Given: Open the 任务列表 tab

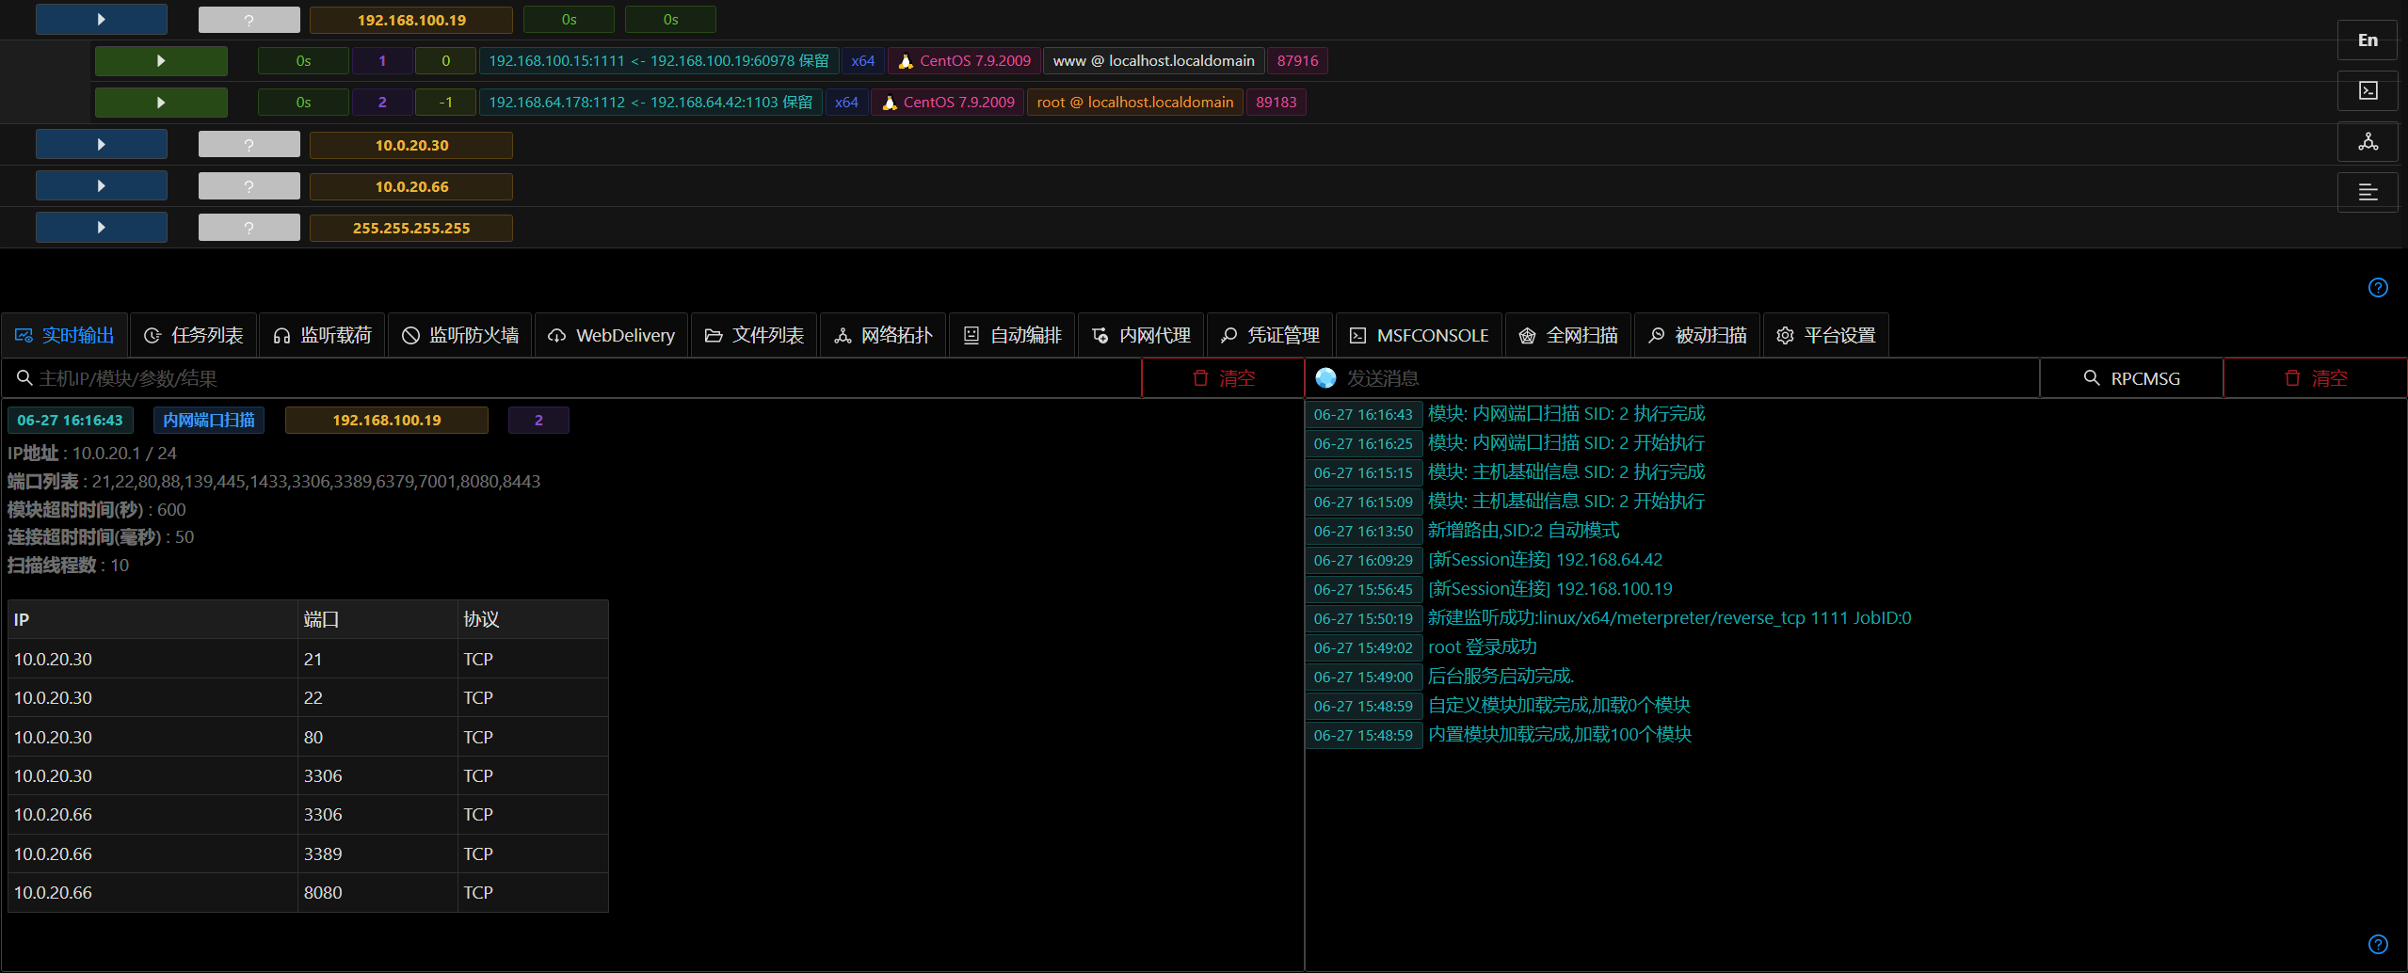Looking at the screenshot, I should click(x=193, y=335).
